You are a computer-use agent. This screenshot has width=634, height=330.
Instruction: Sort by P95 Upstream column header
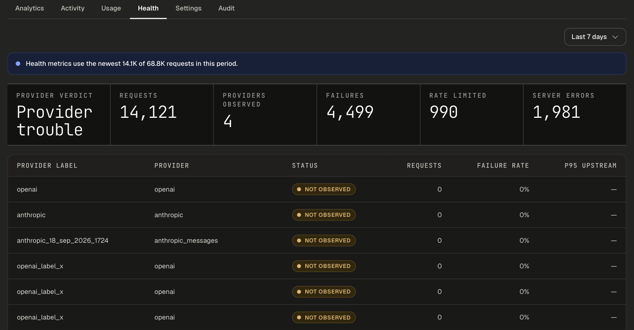tap(590, 166)
